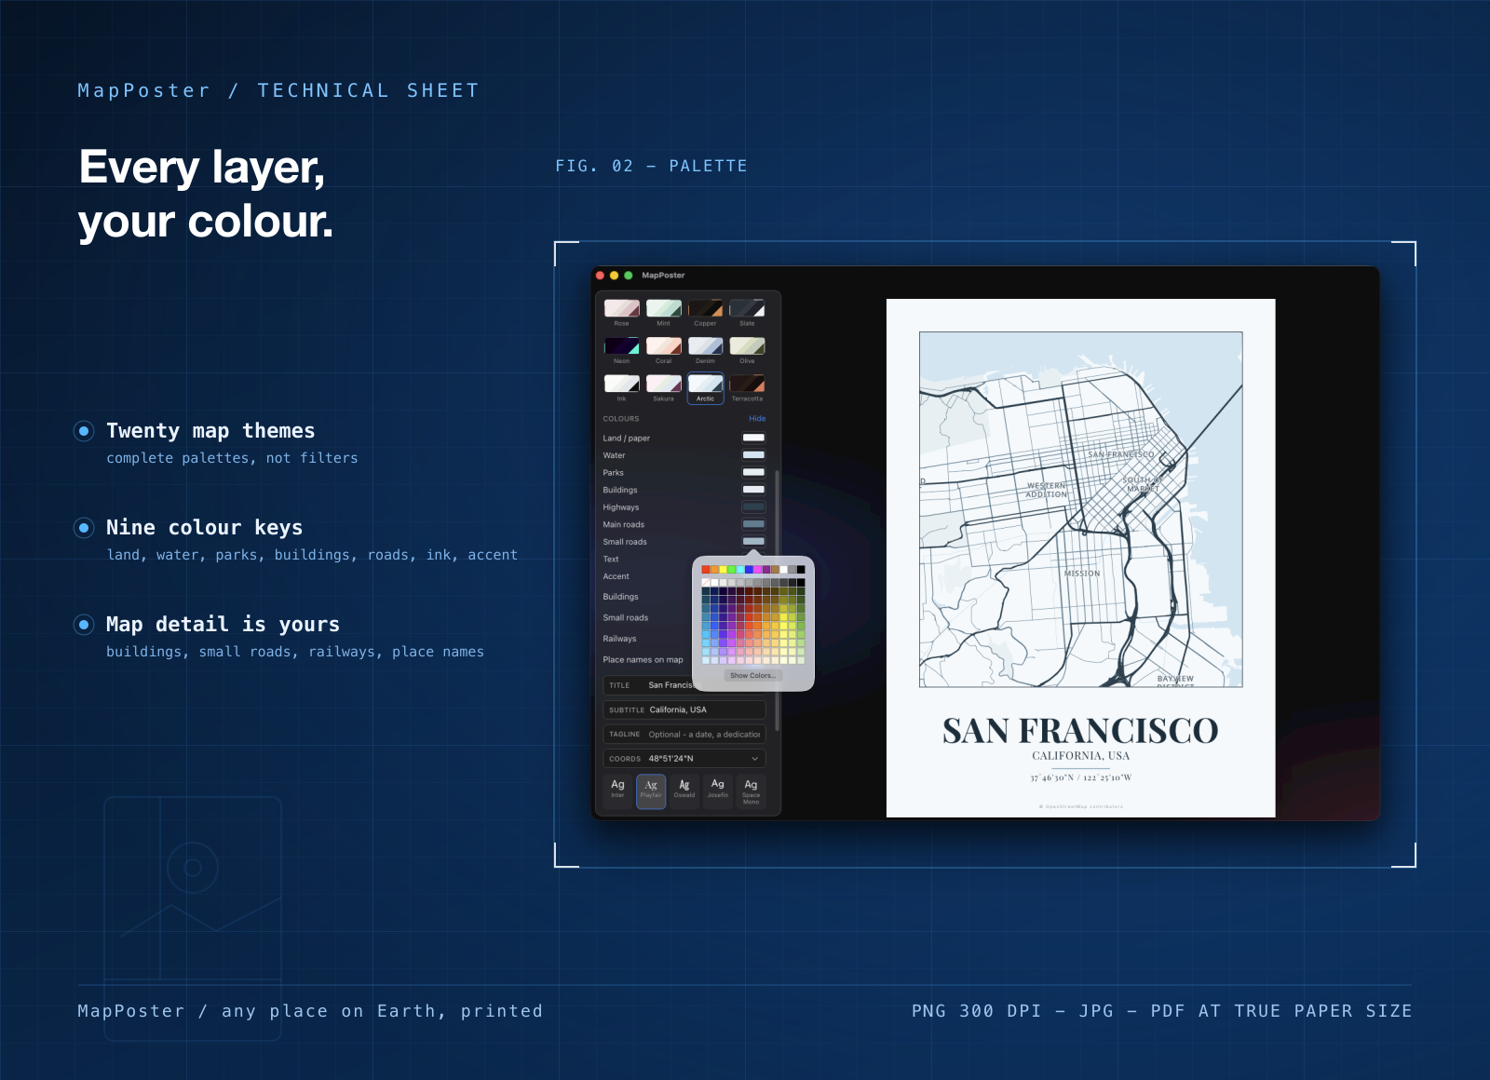Choose the Copper map theme
1490x1080 pixels.
(705, 308)
